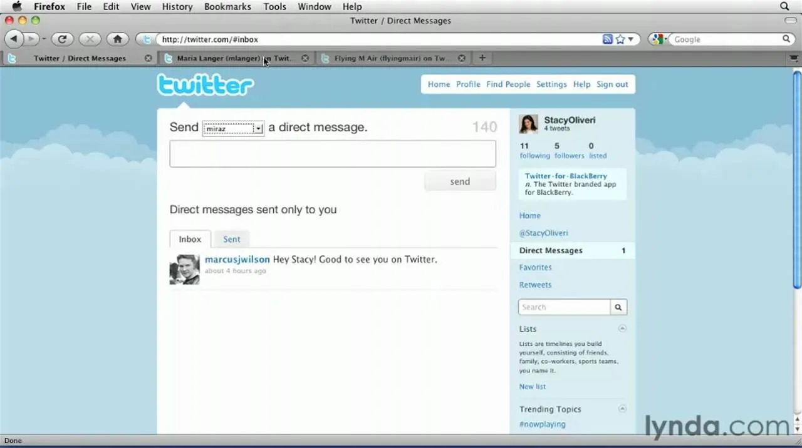The image size is (802, 448).
Task: Open the address bar history dropdown arrow
Action: pos(631,39)
